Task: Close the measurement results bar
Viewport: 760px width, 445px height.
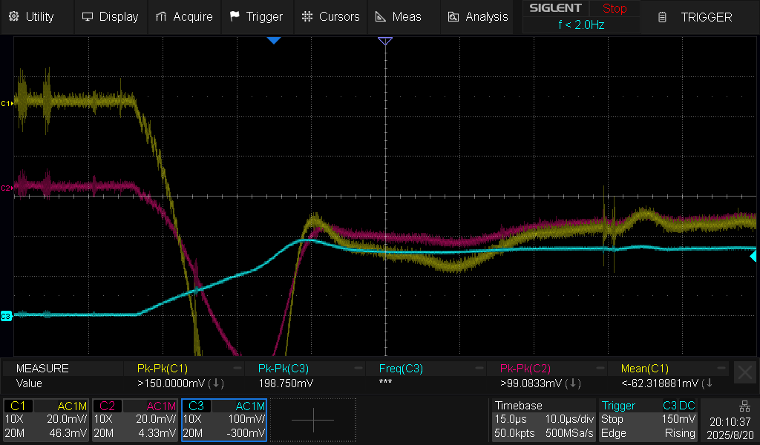Action: click(x=744, y=372)
